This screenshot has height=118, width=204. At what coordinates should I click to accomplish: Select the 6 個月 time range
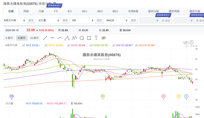tap(22, 38)
